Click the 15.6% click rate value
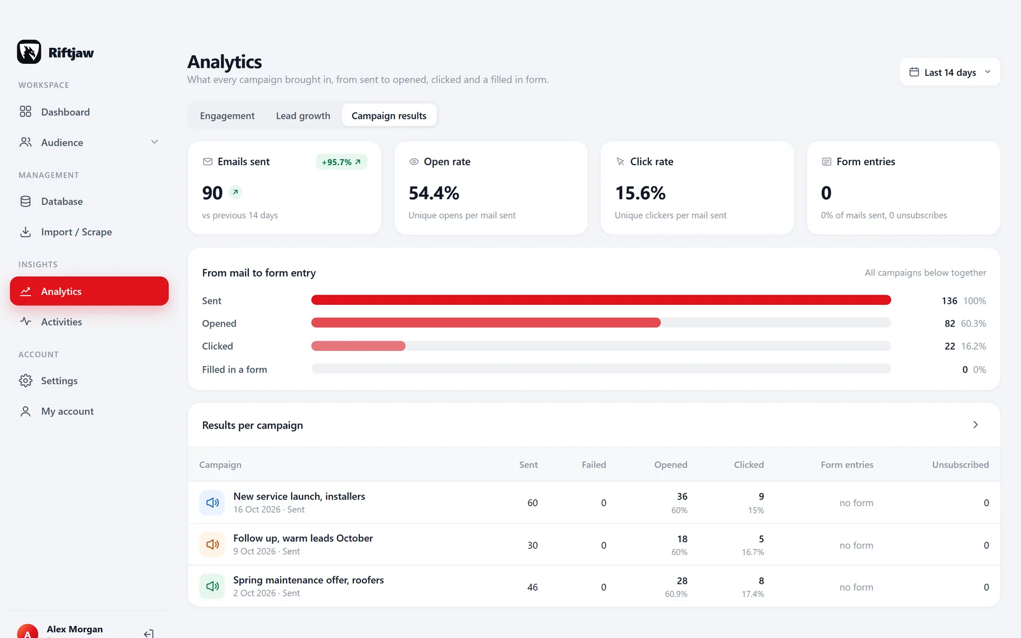Image resolution: width=1021 pixels, height=638 pixels. click(x=640, y=193)
